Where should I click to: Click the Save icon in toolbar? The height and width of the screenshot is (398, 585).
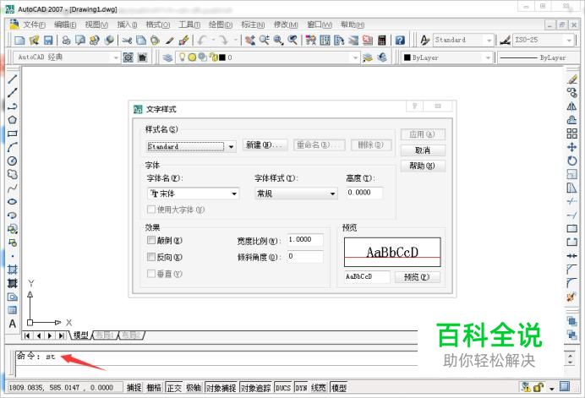pos(48,40)
